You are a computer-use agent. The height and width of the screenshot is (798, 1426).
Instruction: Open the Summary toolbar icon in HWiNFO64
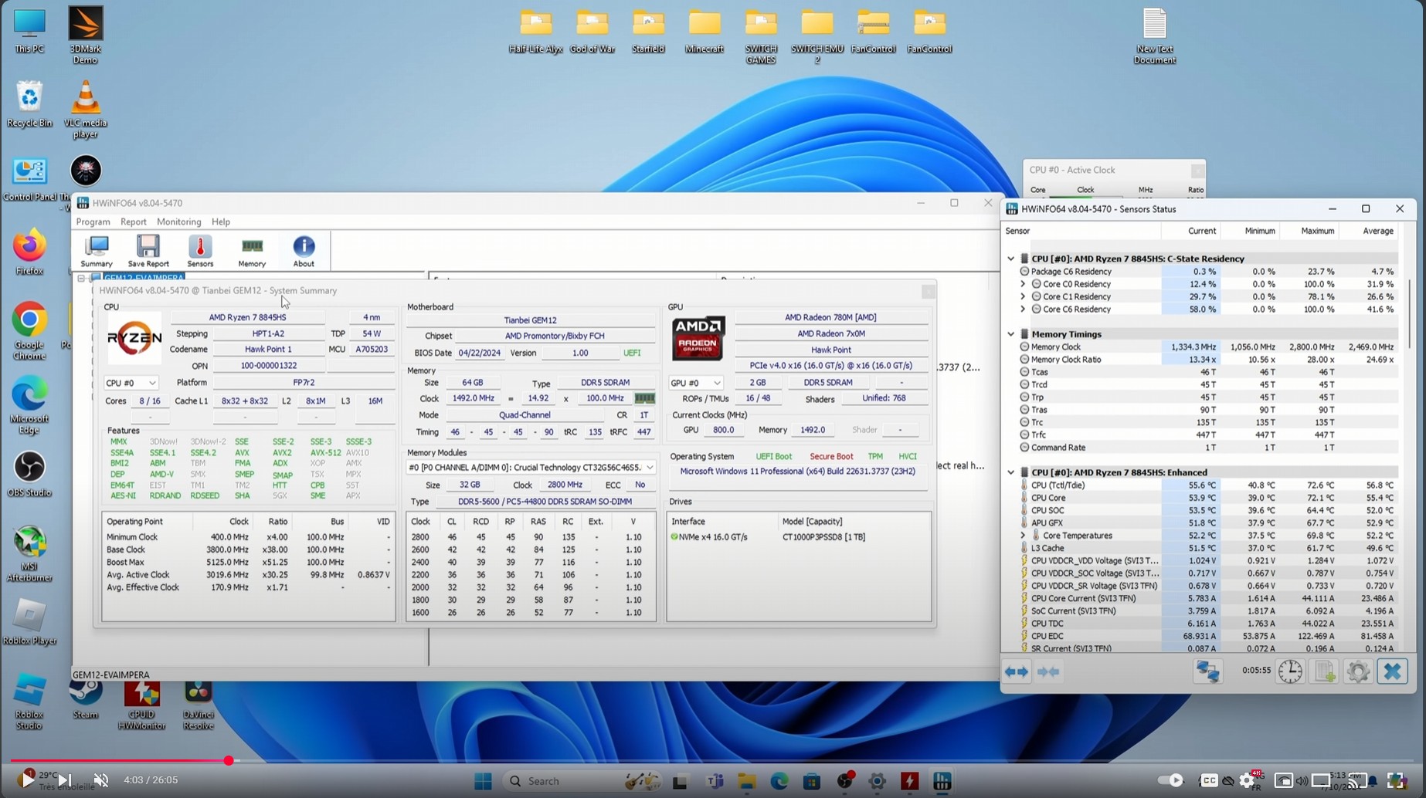pos(97,251)
